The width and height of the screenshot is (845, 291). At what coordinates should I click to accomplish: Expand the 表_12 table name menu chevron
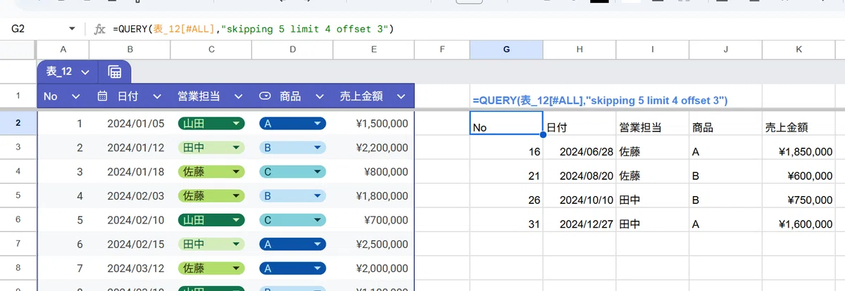(x=85, y=72)
